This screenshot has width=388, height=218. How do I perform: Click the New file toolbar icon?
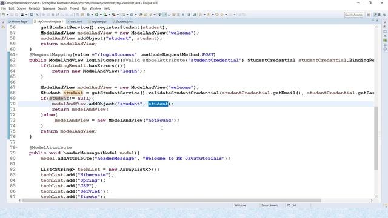pyautogui.click(x=4, y=15)
